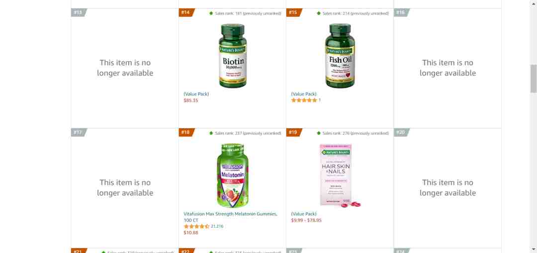Click the $9.99 - $78.95 price range

point(306,221)
